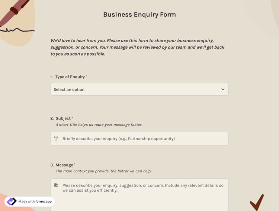Click inside the Message text area
279x211 pixels.
pos(143,197)
